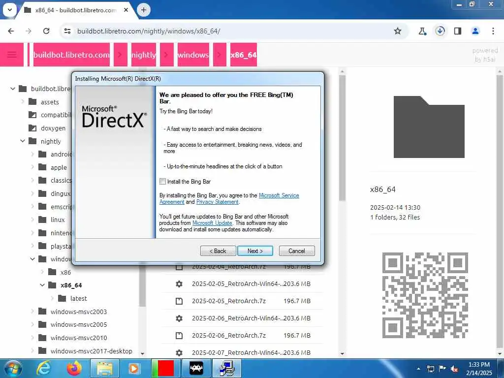
Task: Click gear icon of 2025-02-06 RetroArch-Win64
Action: 179,318
